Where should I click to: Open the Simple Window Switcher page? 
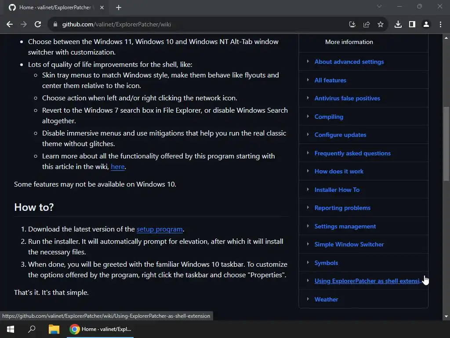349,244
